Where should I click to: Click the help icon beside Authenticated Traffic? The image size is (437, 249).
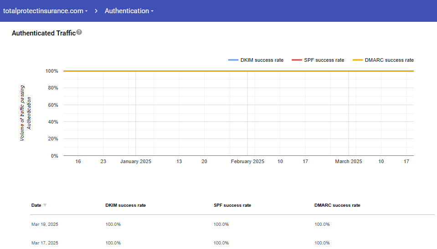[79, 32]
